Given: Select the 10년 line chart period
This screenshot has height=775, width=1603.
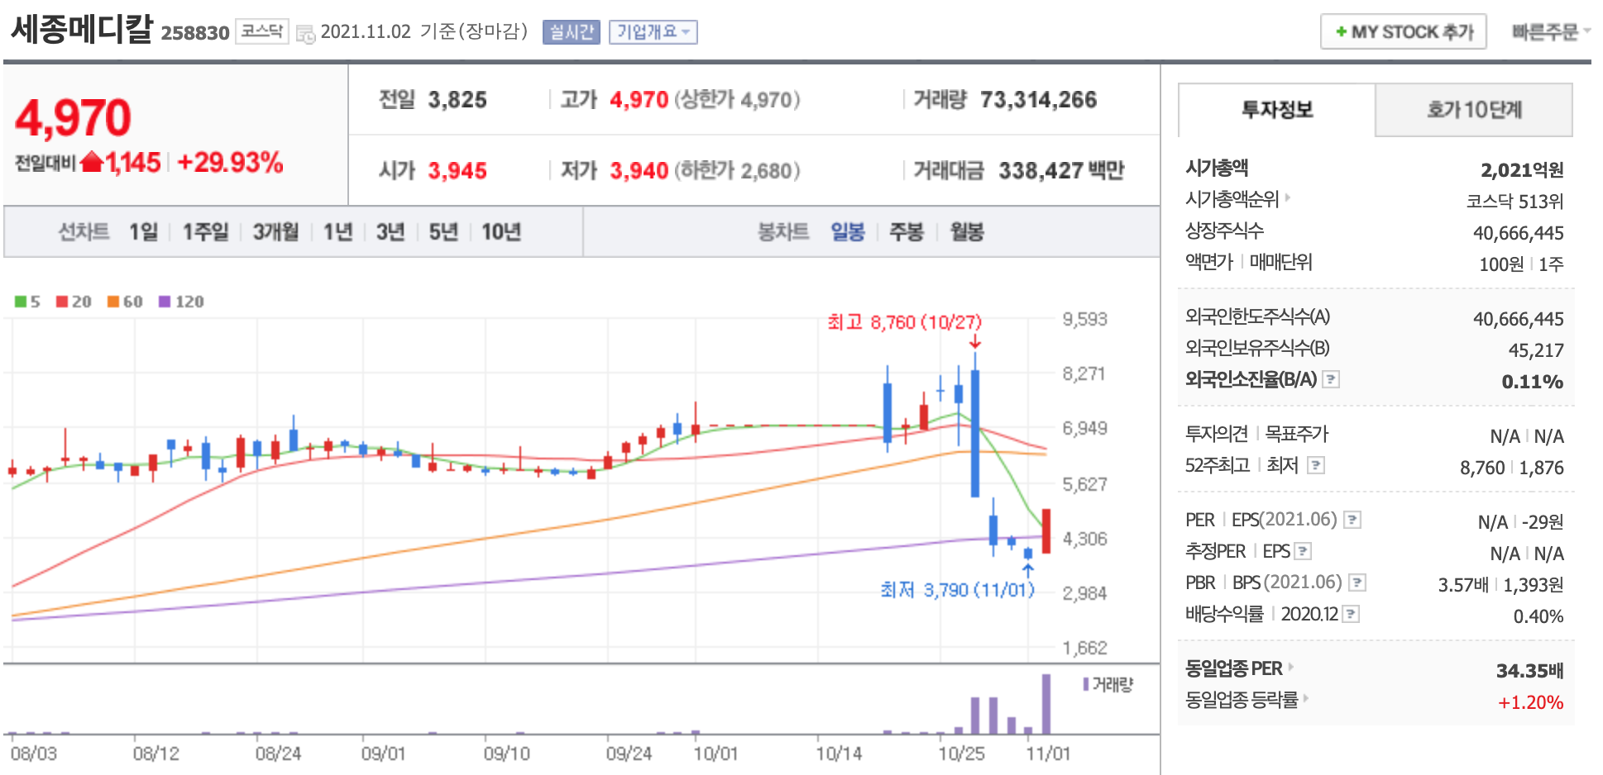Looking at the screenshot, I should (x=500, y=232).
